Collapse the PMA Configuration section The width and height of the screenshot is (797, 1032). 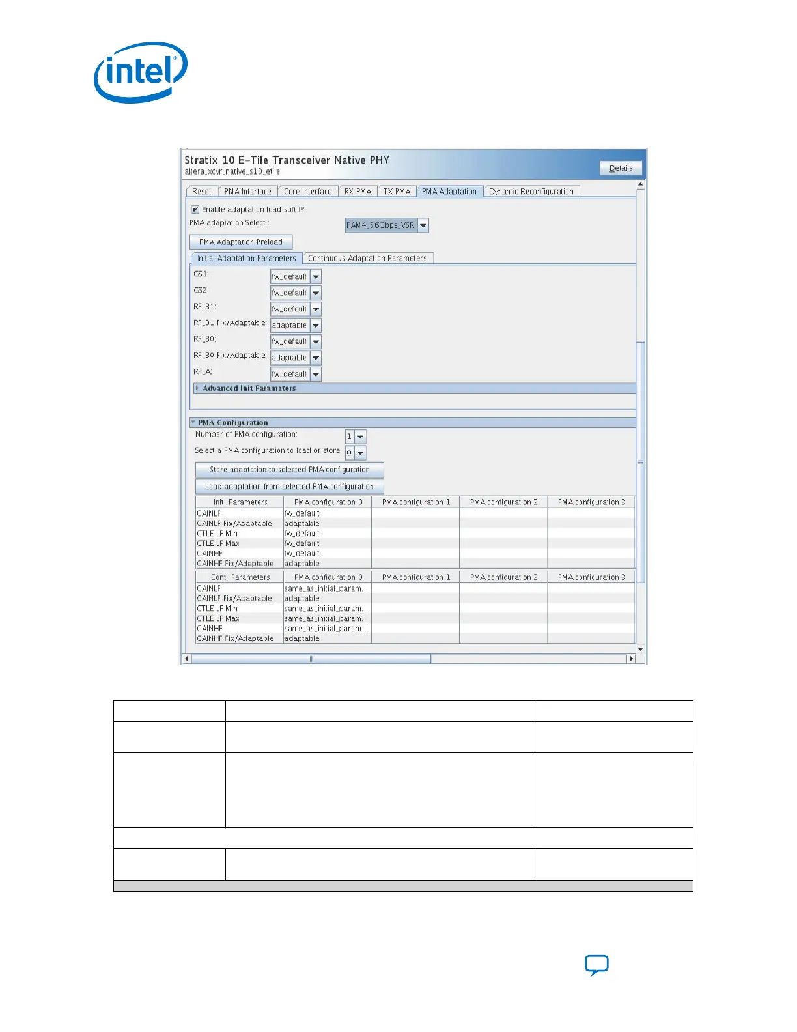click(x=193, y=422)
